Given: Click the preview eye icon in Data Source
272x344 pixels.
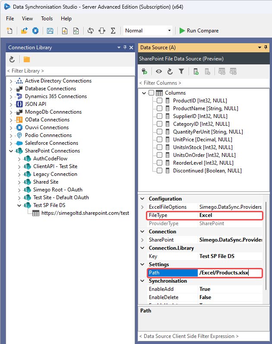Looking at the screenshot, I should pyautogui.click(x=159, y=71).
